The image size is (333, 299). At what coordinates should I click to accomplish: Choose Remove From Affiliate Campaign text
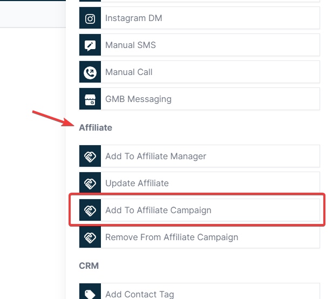coord(172,237)
